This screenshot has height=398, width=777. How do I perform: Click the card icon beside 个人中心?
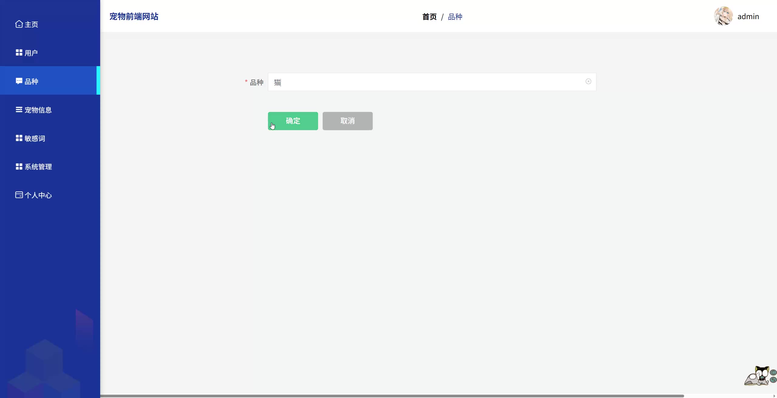[19, 195]
